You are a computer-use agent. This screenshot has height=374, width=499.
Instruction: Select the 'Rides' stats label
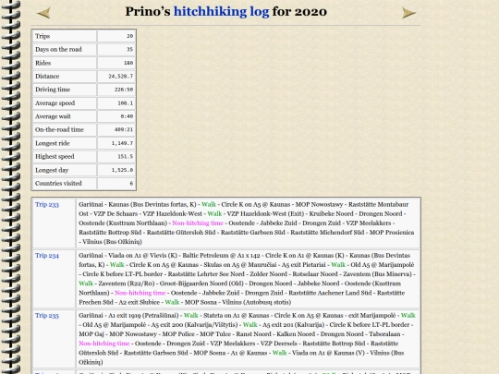(x=43, y=63)
